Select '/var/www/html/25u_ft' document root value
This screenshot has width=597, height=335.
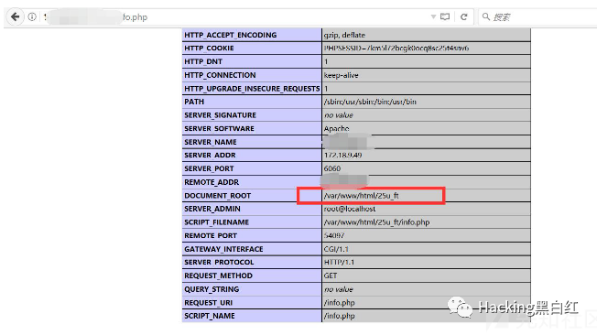tap(362, 196)
